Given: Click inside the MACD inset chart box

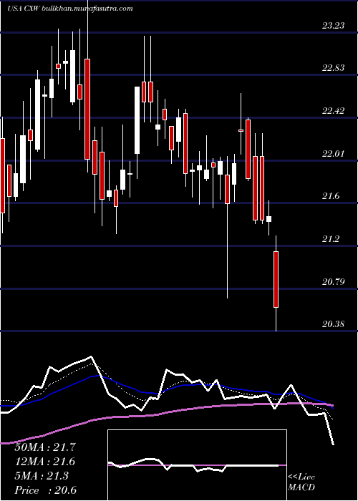Looking at the screenshot, I should tap(197, 465).
